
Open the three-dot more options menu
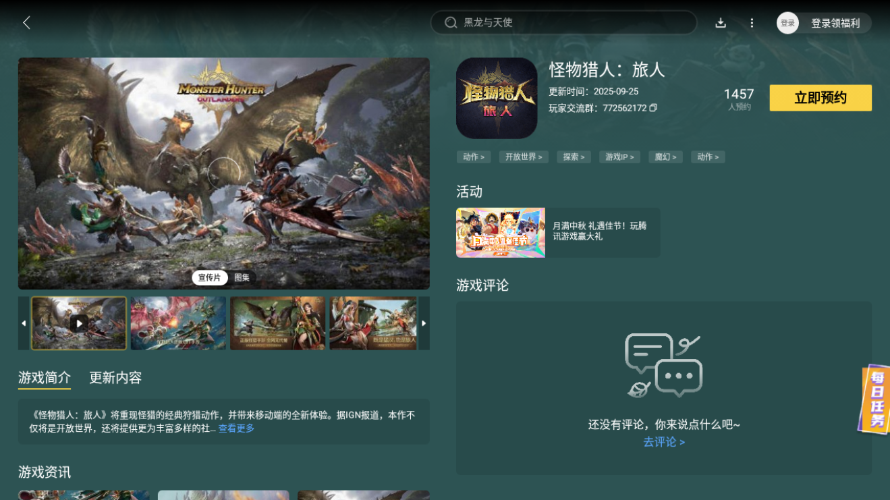pos(752,23)
